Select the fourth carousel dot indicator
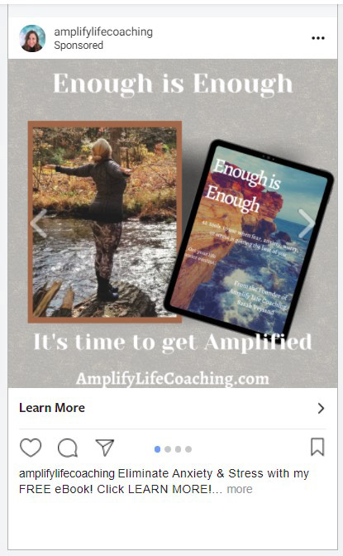This screenshot has height=556, width=343. (x=188, y=449)
